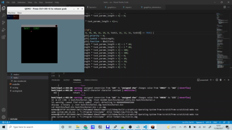The image size is (232, 130).
Task: Split the terminal panel
Action: click(217, 80)
